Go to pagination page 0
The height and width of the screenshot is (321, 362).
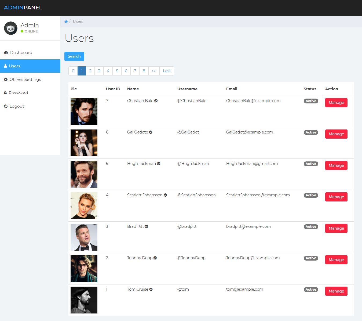73,71
